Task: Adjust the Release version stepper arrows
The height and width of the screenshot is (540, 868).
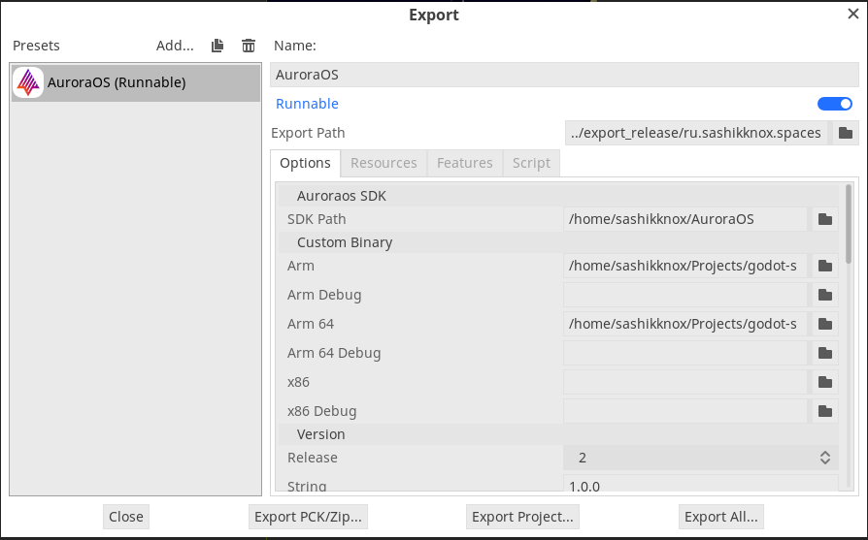Action: click(x=825, y=458)
